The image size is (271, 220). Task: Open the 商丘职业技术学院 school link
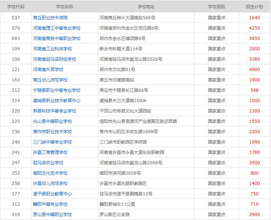coord(50,17)
